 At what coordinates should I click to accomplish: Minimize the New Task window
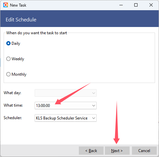[121, 5]
